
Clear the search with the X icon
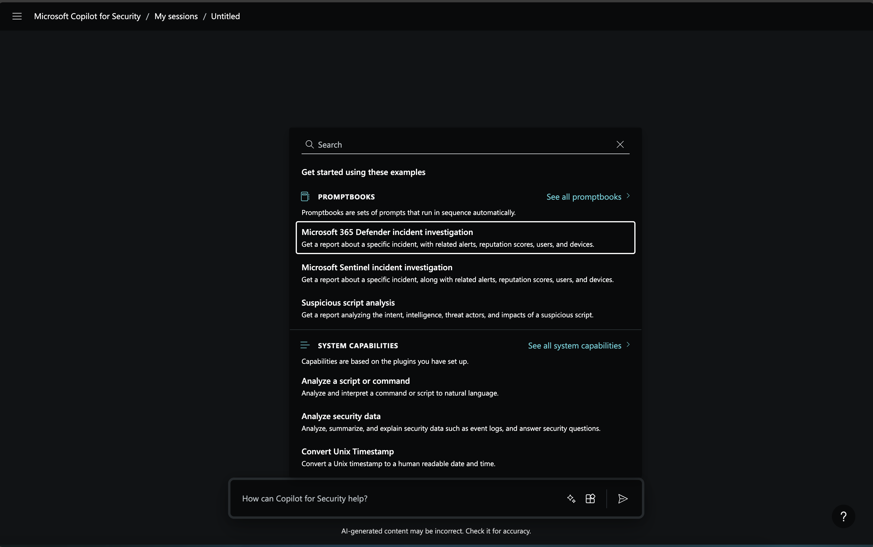coord(620,144)
